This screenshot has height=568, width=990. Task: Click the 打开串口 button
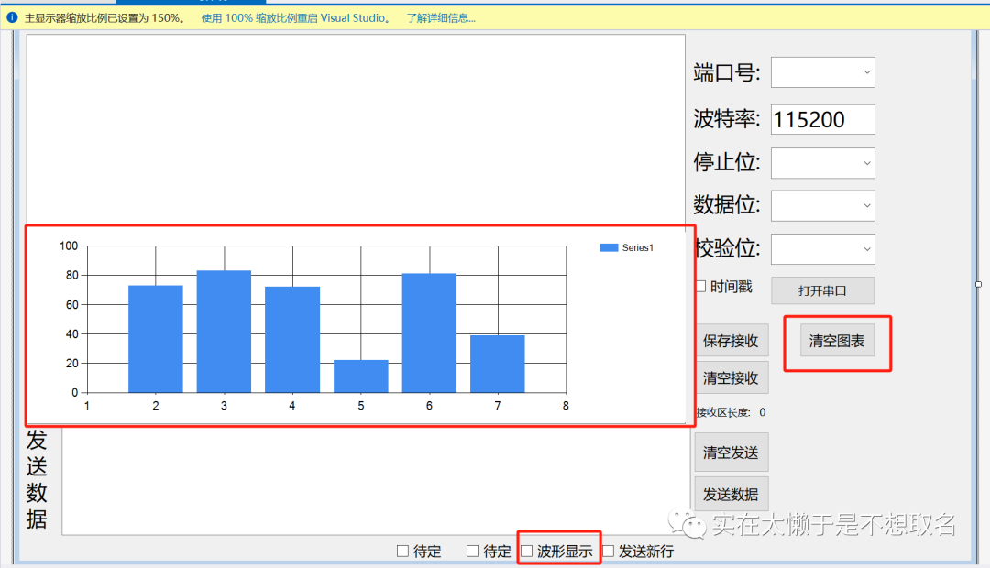click(822, 290)
